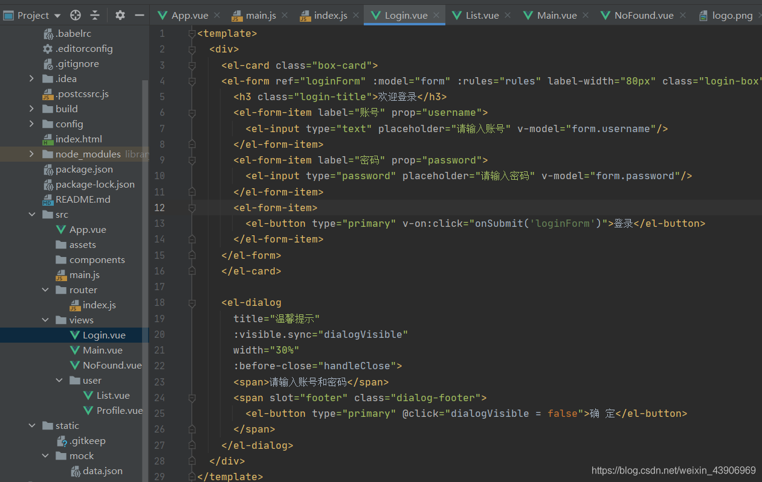Image resolution: width=762 pixels, height=482 pixels.
Task: Expand the node_modules folder
Action: pos(31,154)
